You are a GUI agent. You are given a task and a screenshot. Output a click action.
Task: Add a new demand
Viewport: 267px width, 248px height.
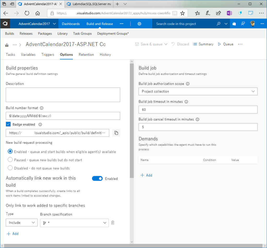click(146, 175)
